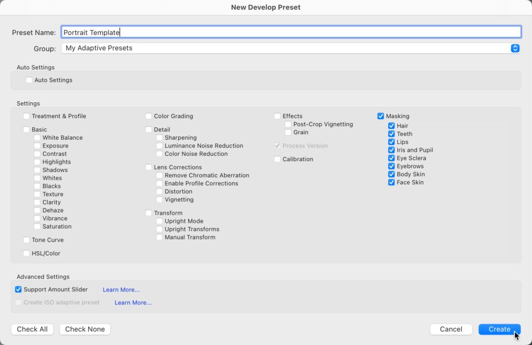The width and height of the screenshot is (532, 345).
Task: Uncheck the Masking checkbox
Action: (x=381, y=116)
